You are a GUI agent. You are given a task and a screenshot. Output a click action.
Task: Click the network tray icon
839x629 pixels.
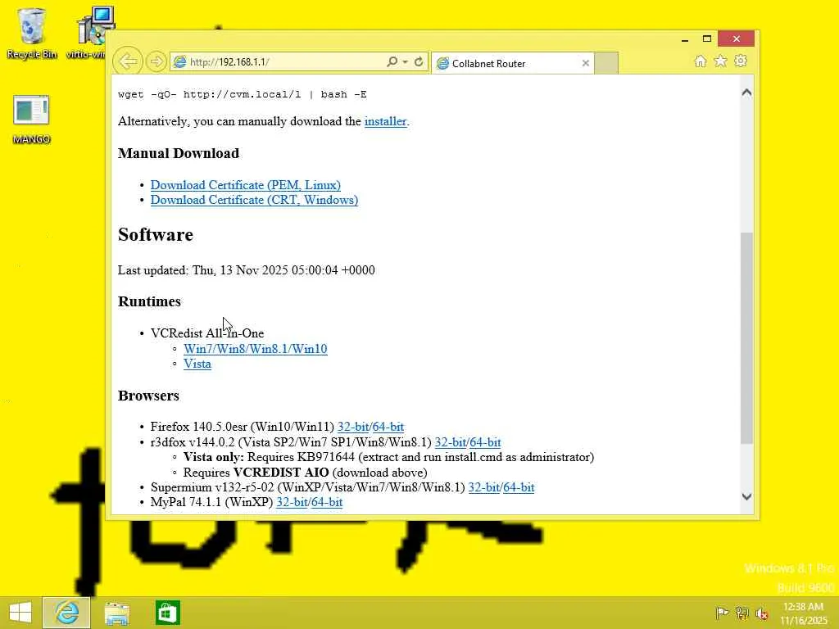742,613
